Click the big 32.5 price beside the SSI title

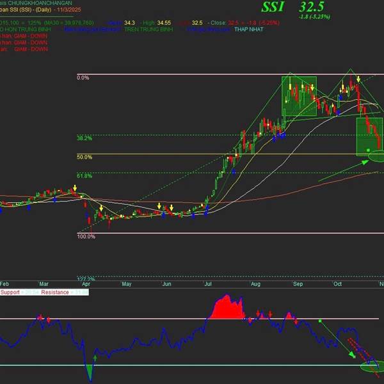click(x=312, y=7)
